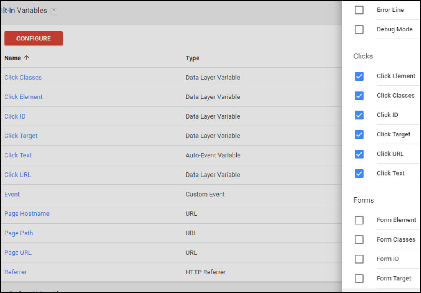
Task: Open the Page Hostname variable
Action: click(27, 213)
